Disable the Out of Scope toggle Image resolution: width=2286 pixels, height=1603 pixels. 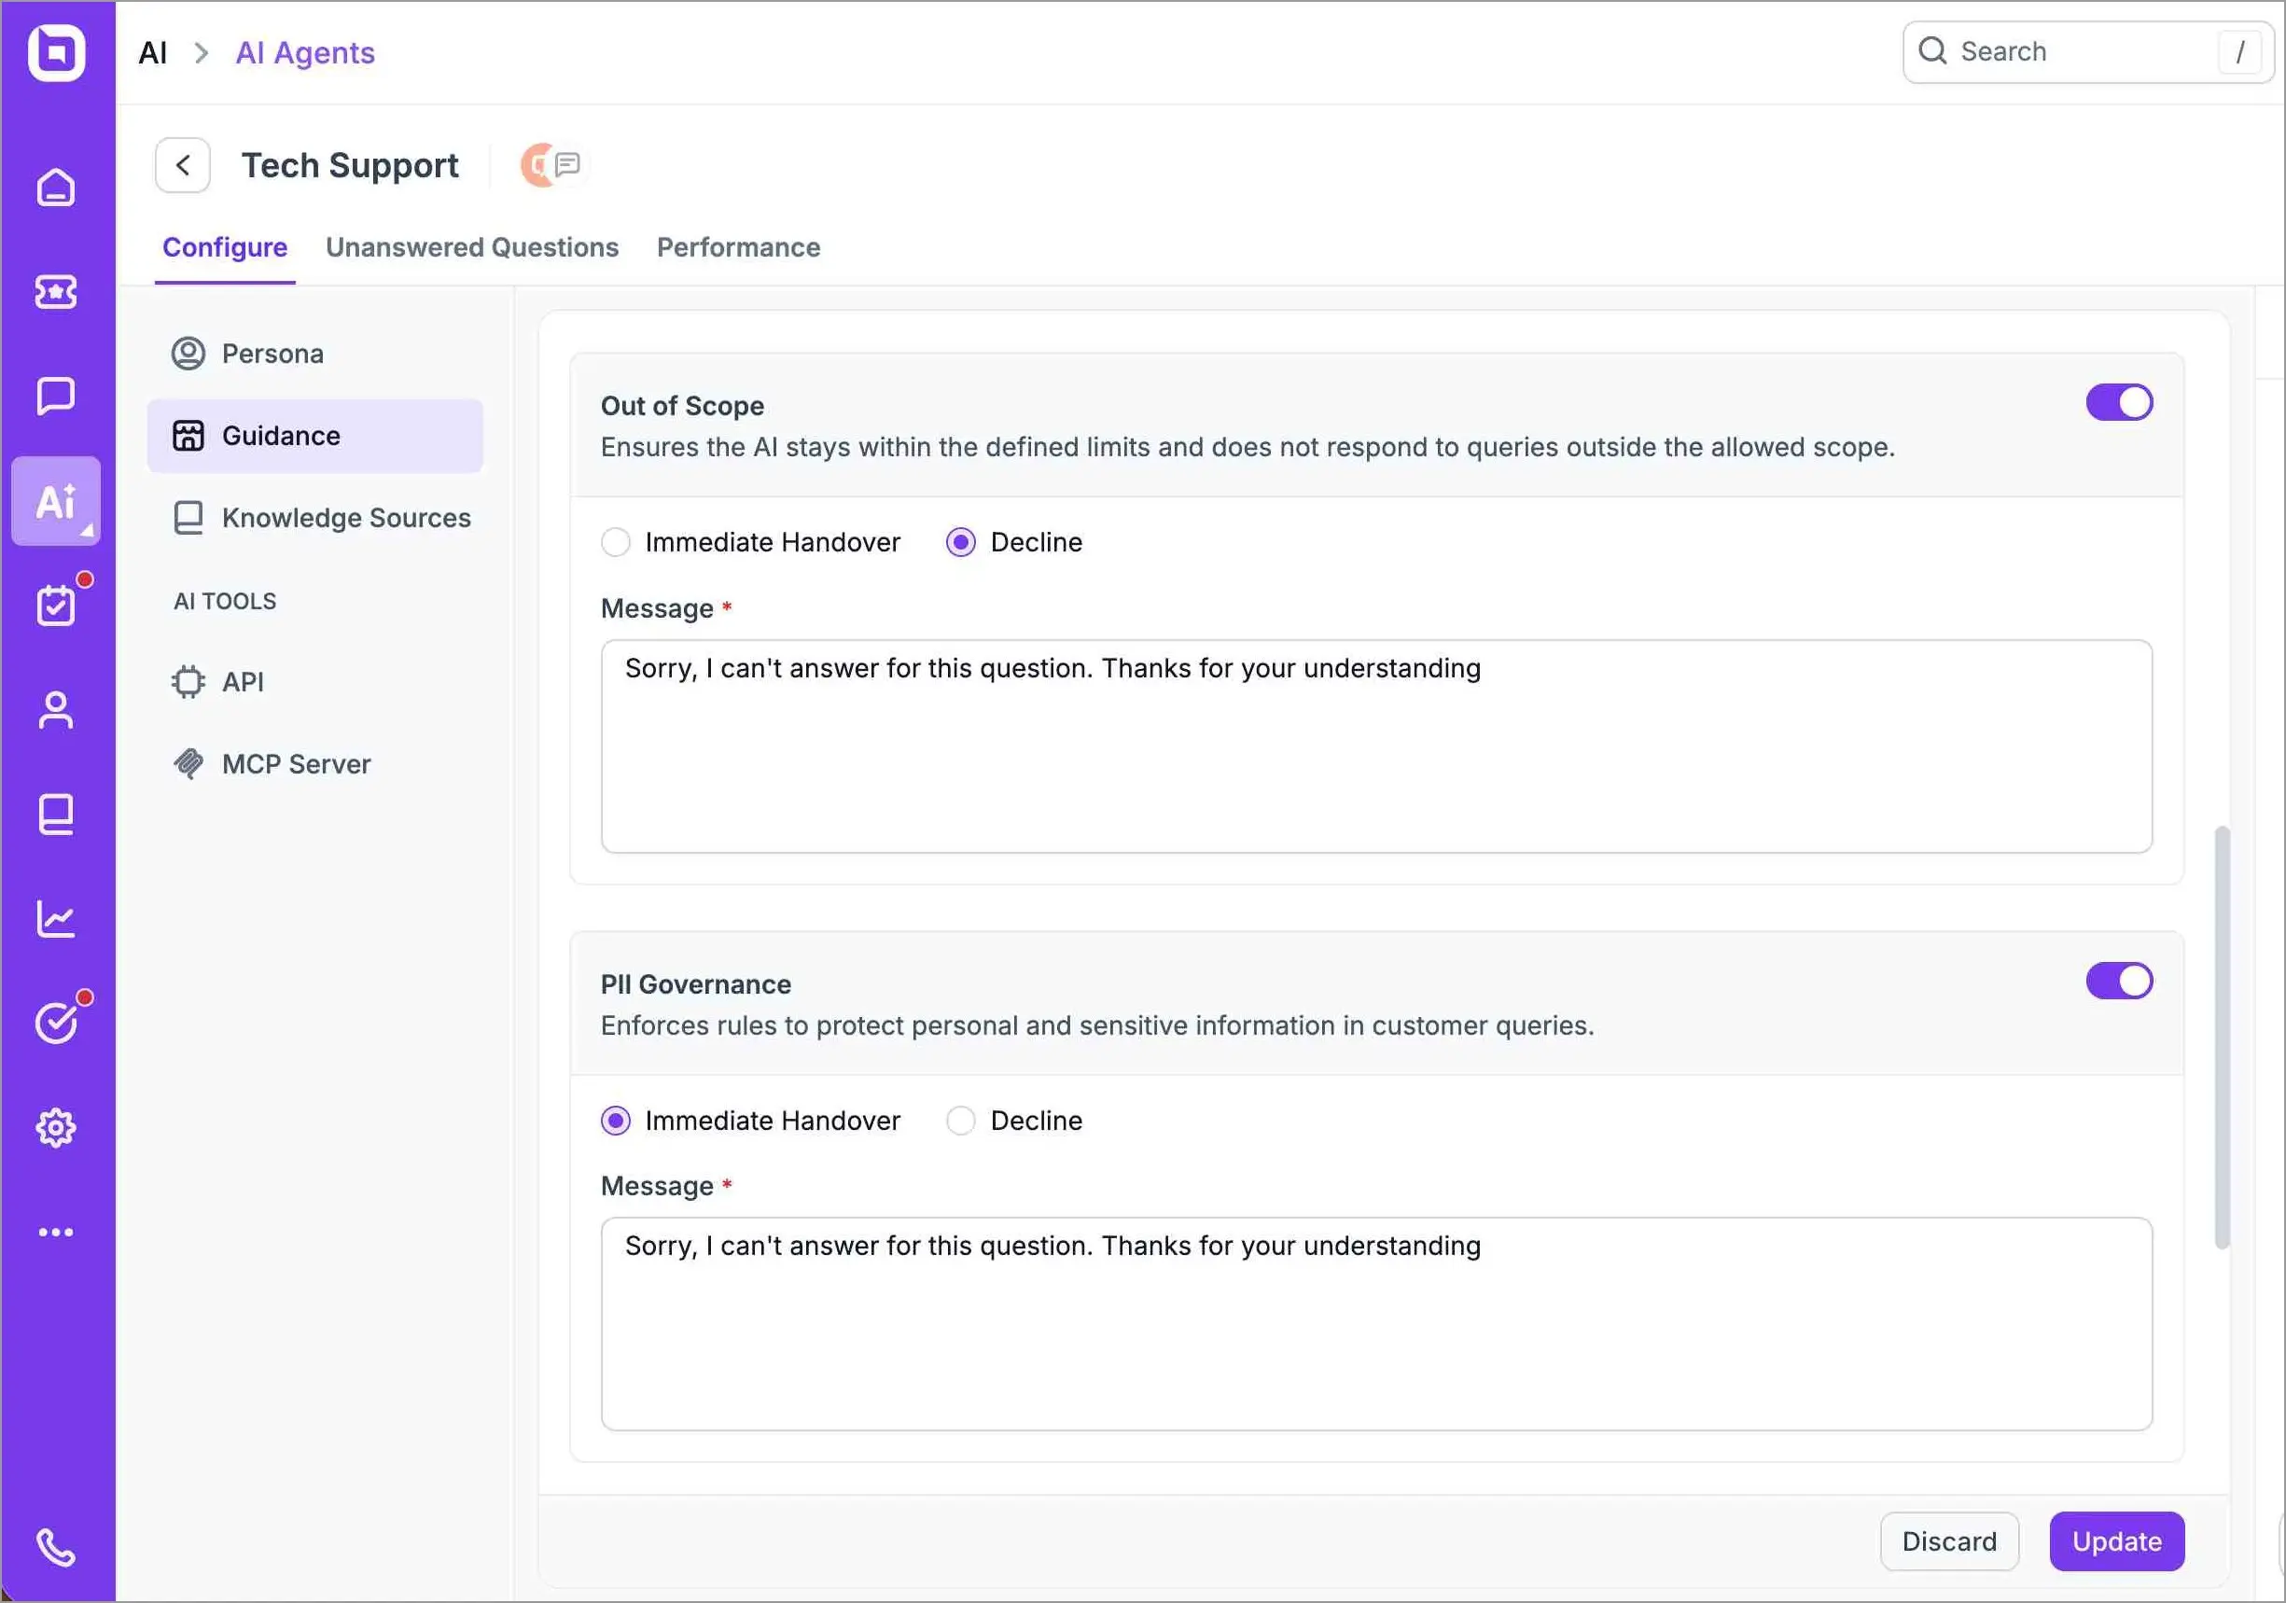point(2119,402)
